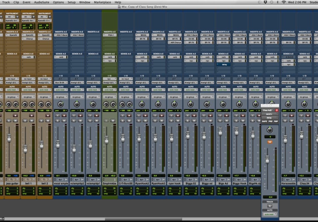
Task: Toggle the orange mute button in send window
Action: (x=270, y=142)
